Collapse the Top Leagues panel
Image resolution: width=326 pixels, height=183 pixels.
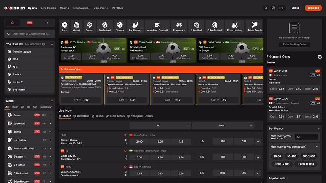pyautogui.click(x=52, y=44)
